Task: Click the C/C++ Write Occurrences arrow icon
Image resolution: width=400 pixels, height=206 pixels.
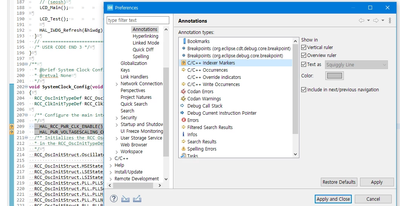Action: tap(184, 84)
